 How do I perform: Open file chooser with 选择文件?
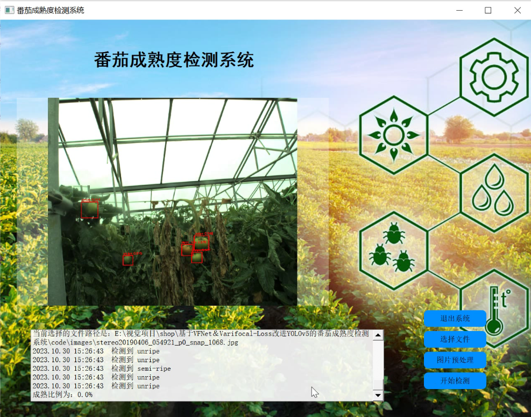[455, 339]
